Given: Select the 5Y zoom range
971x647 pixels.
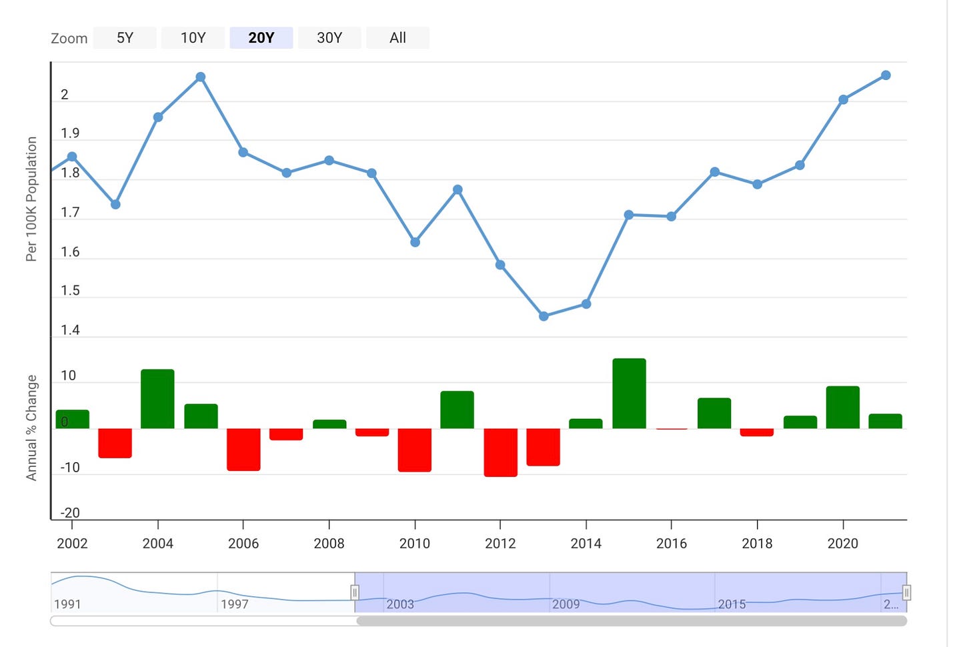Looking at the screenshot, I should (125, 38).
